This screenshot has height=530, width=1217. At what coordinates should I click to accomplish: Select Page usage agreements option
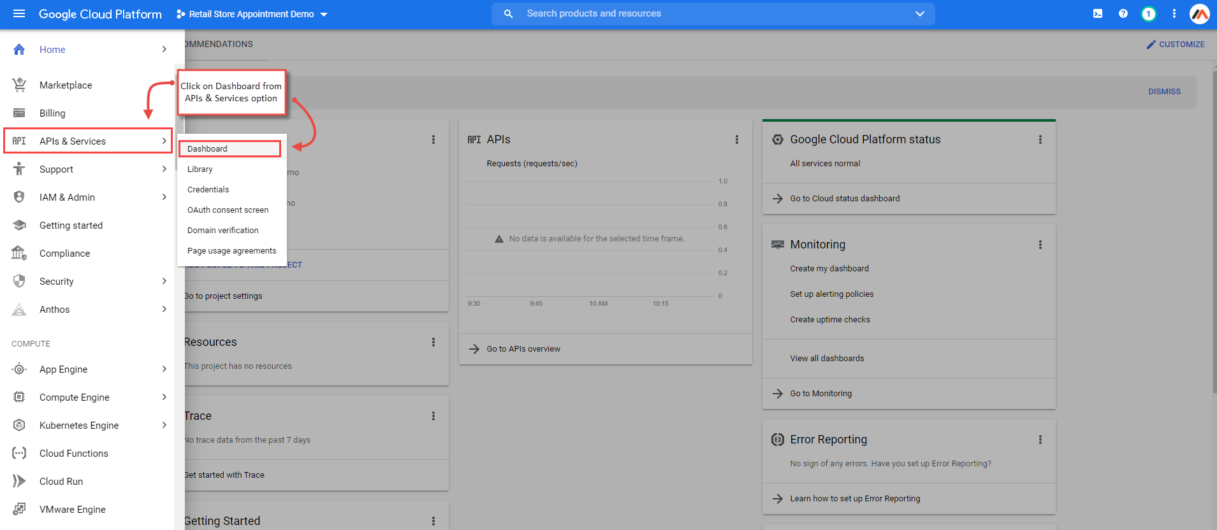click(231, 250)
